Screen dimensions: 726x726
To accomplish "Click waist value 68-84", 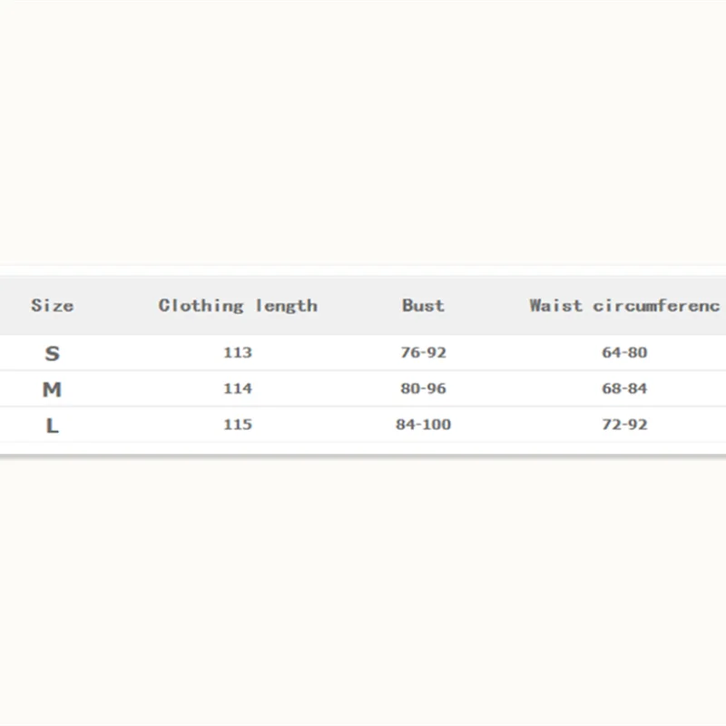I will coord(624,389).
